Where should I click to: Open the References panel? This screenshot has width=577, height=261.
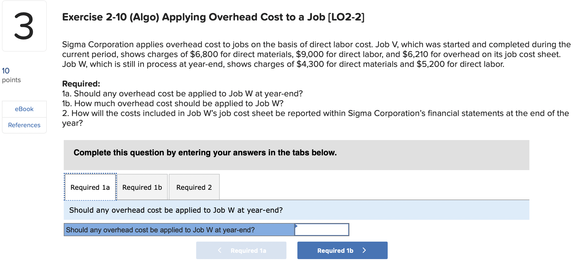(x=24, y=125)
